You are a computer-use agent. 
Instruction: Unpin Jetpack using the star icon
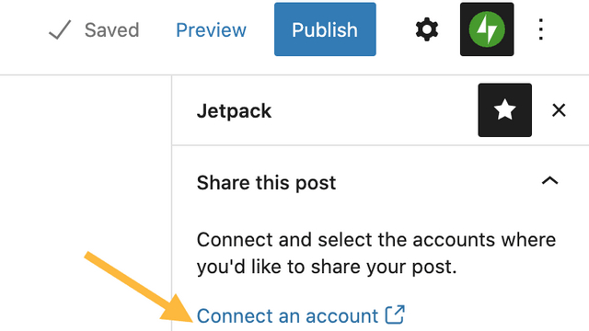tap(505, 110)
